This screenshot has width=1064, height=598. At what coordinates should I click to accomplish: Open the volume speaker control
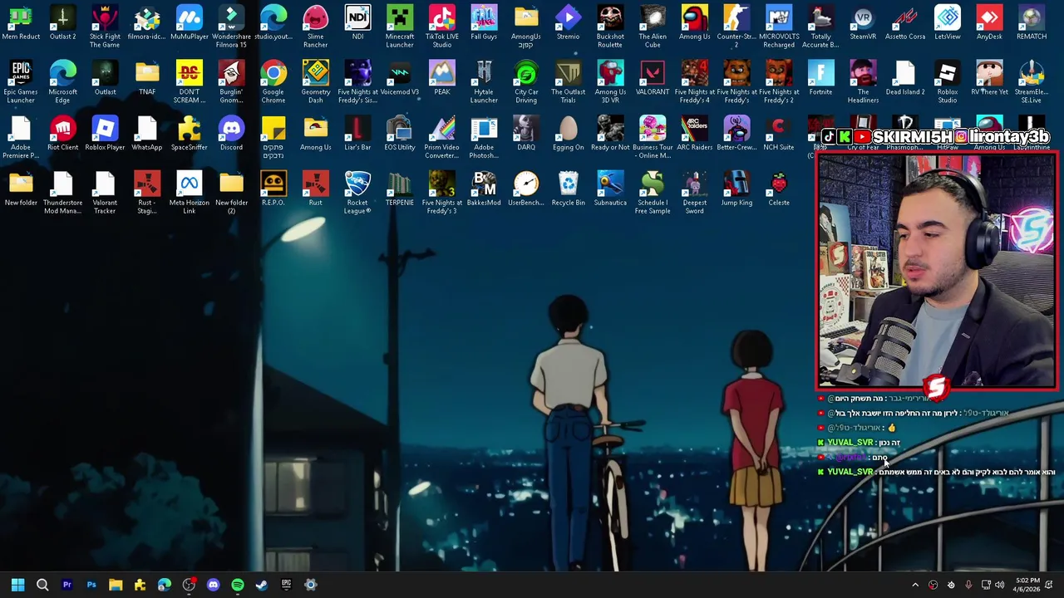(1000, 585)
